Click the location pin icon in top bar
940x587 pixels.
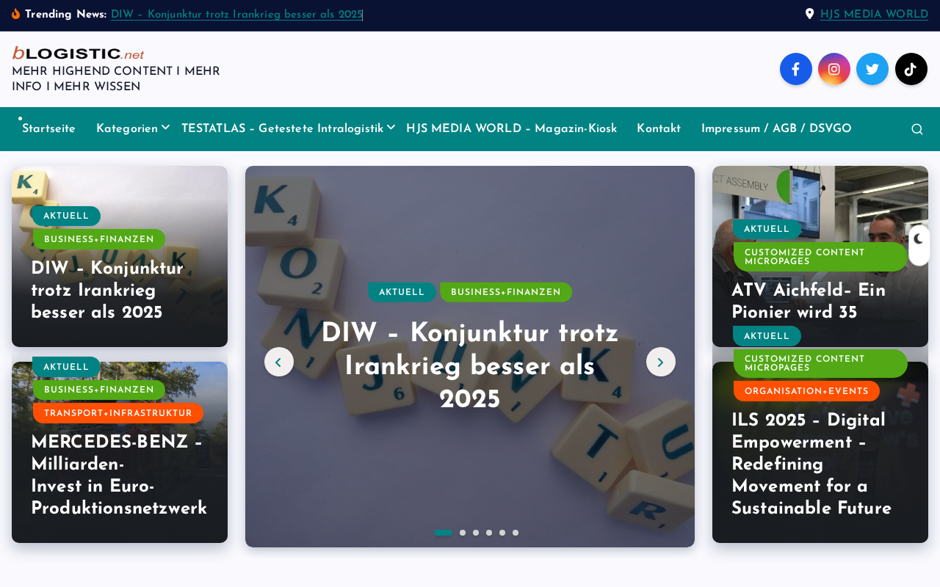coord(809,14)
